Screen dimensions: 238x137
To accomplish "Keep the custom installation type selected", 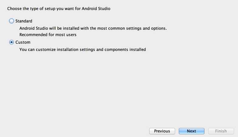I will tap(12, 42).
